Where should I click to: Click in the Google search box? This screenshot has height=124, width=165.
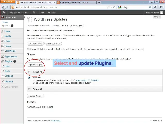pyautogui.click(x=135, y=7)
